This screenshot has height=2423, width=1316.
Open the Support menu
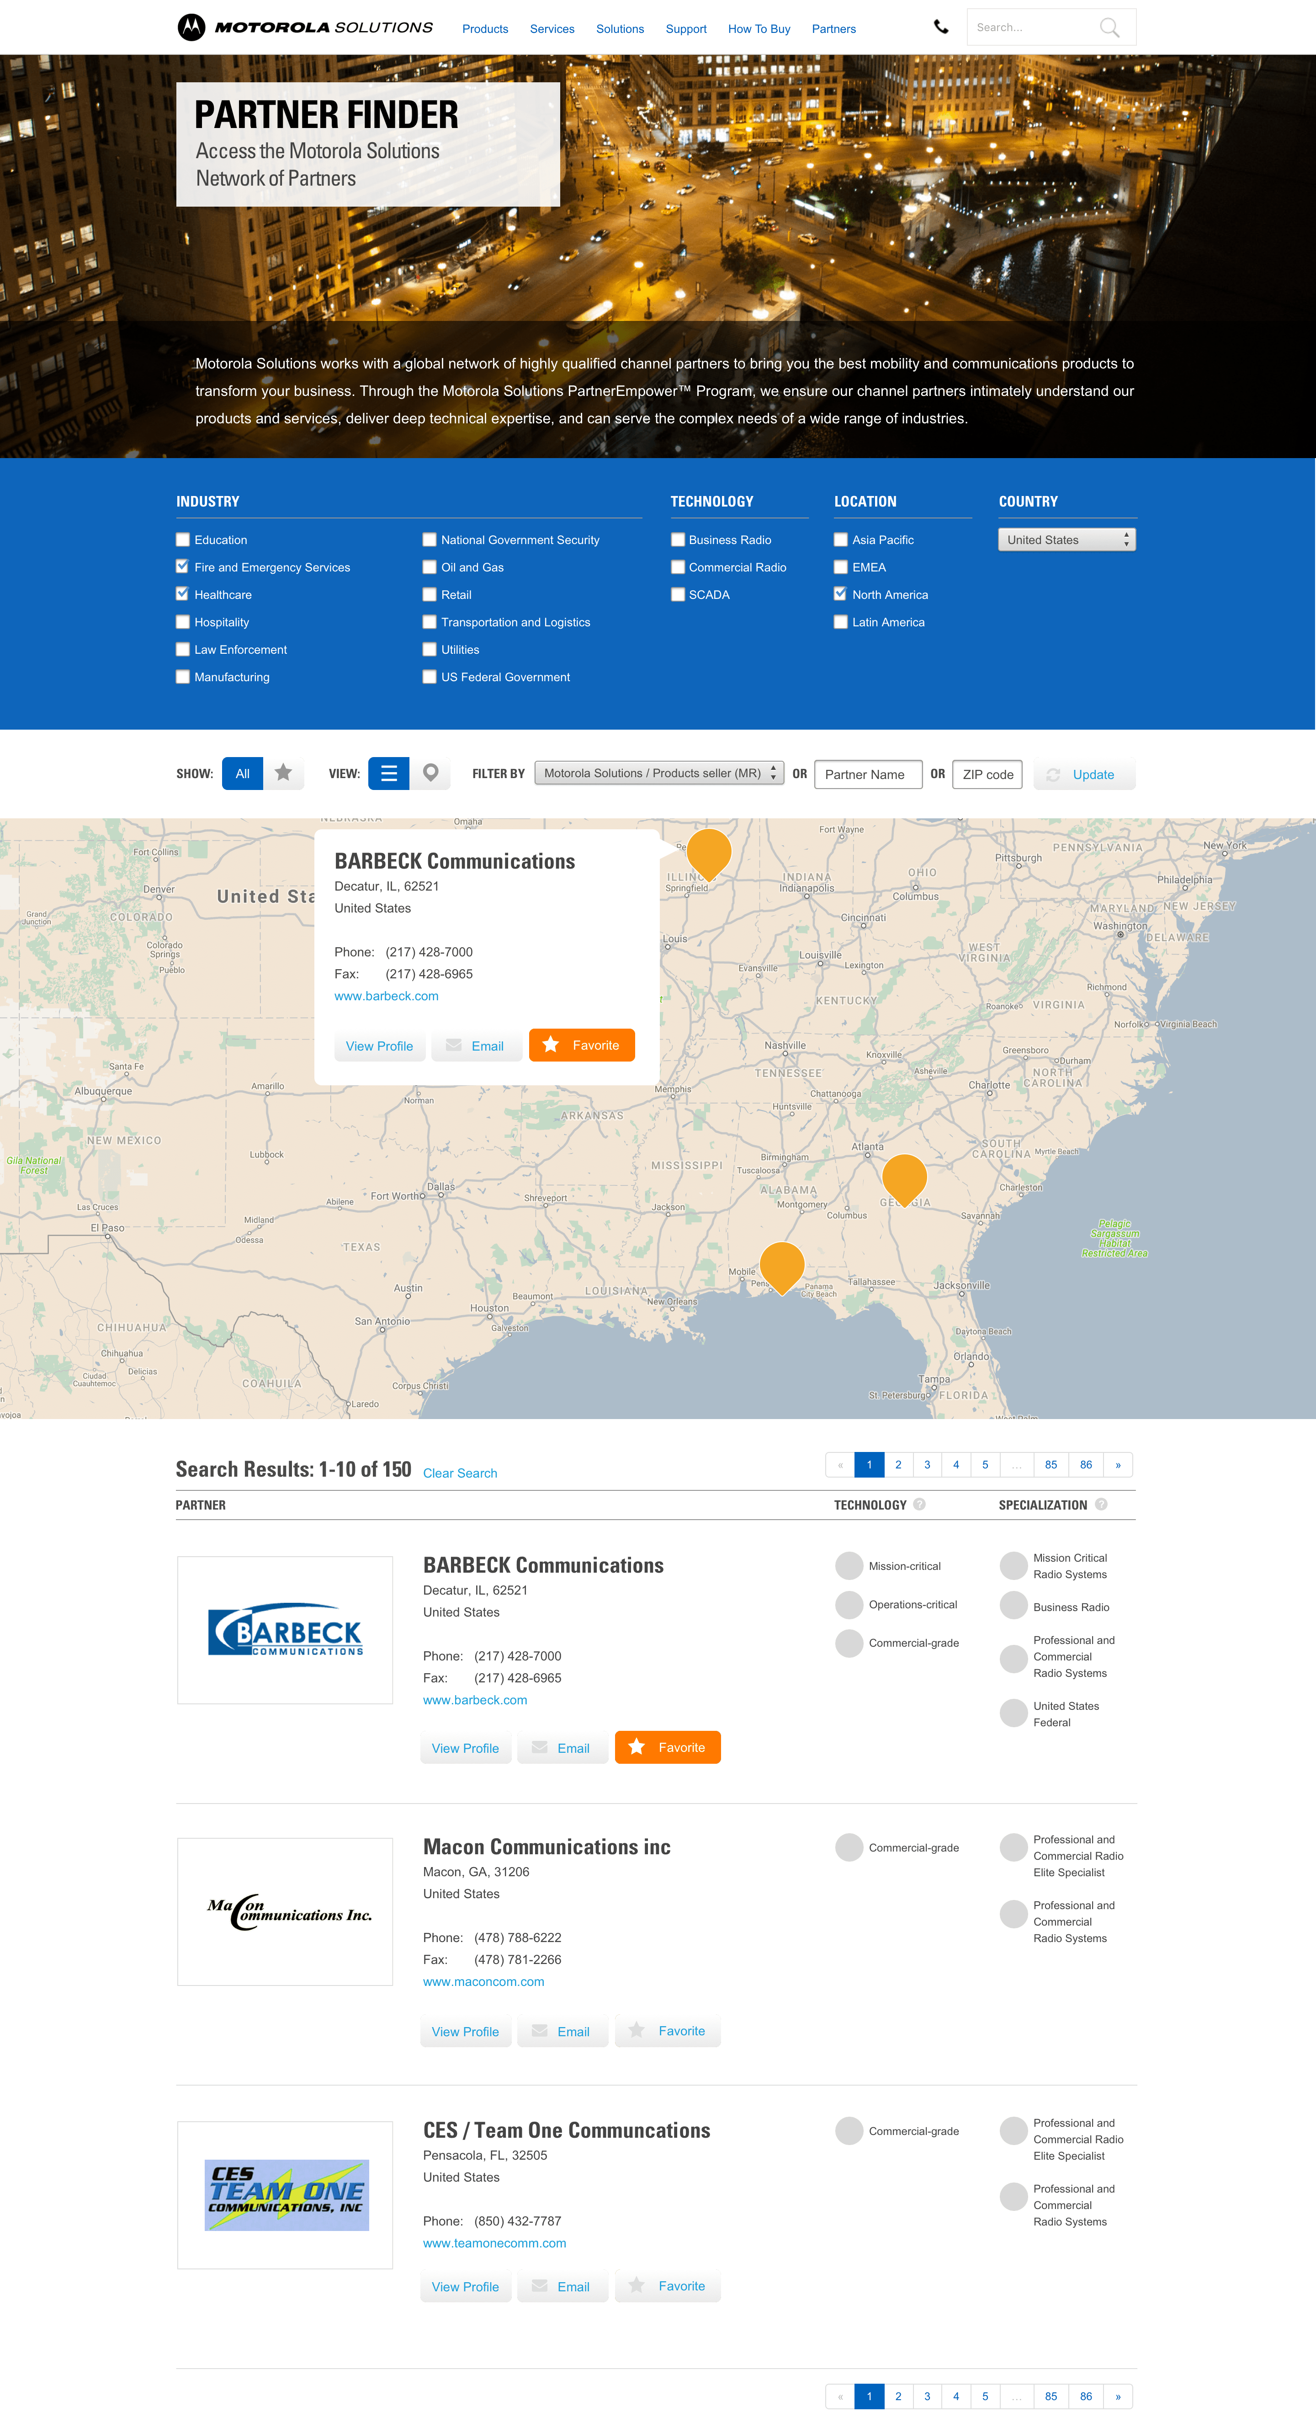(x=686, y=29)
